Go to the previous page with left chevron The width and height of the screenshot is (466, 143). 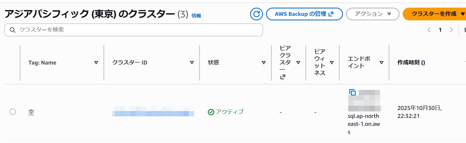pyautogui.click(x=429, y=30)
